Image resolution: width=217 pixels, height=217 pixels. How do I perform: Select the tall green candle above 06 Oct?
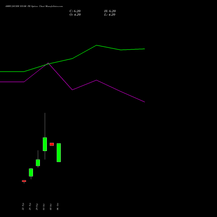pos(59,153)
